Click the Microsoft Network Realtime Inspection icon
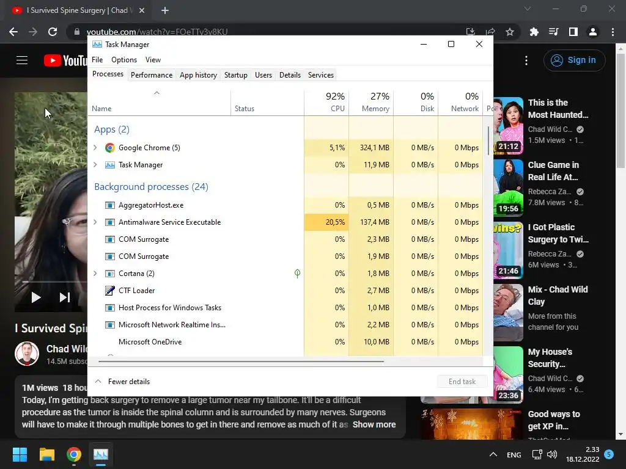The height and width of the screenshot is (469, 626). coord(110,325)
